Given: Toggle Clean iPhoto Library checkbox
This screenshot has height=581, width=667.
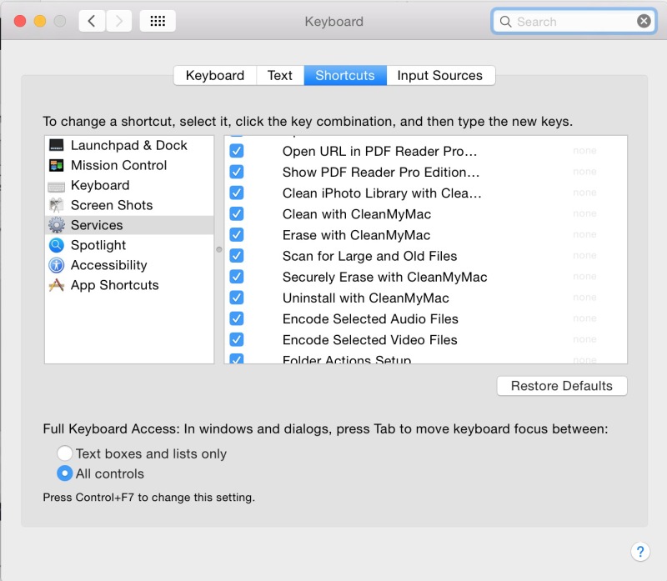Looking at the screenshot, I should [237, 193].
